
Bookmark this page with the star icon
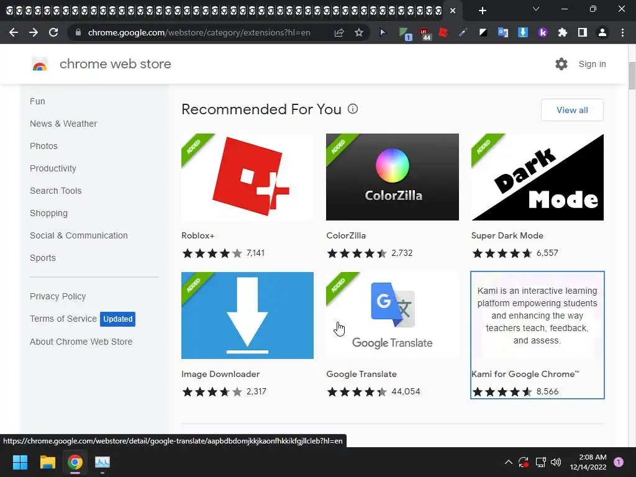coord(359,32)
